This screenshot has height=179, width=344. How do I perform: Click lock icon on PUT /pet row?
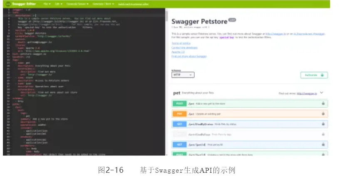(323, 114)
